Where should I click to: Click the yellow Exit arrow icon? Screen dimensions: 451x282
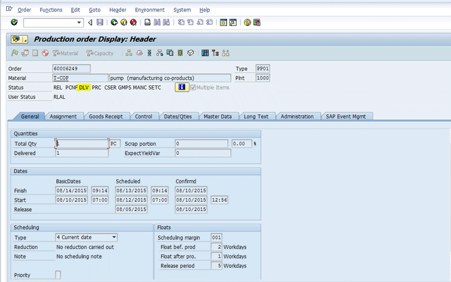coord(123,22)
